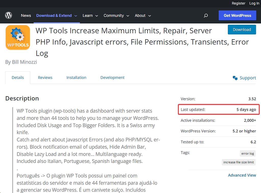Select the 'increase file size limit' tag
Screen dimensions: 261x193
[x=239, y=162]
